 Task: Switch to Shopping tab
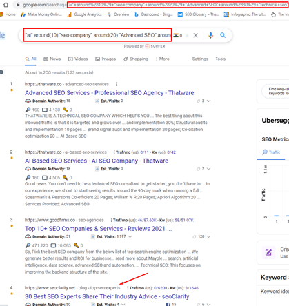(136, 59)
